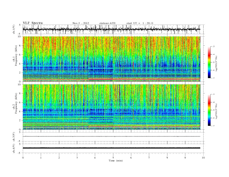
Task: Click the "8" kHz tick on ch.1 spectrogram
Action: pyautogui.click(x=20, y=46)
